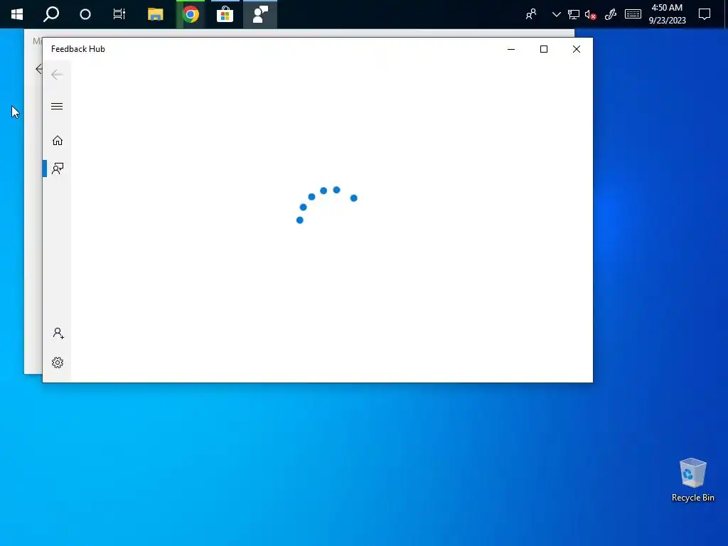Open the touch keyboard tray icon
The image size is (728, 546).
(x=633, y=14)
